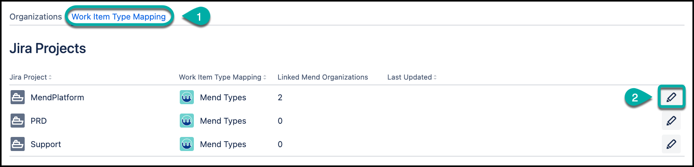This screenshot has height=167, width=694.
Task: Click Mend Types icon in Support row
Action: click(187, 144)
